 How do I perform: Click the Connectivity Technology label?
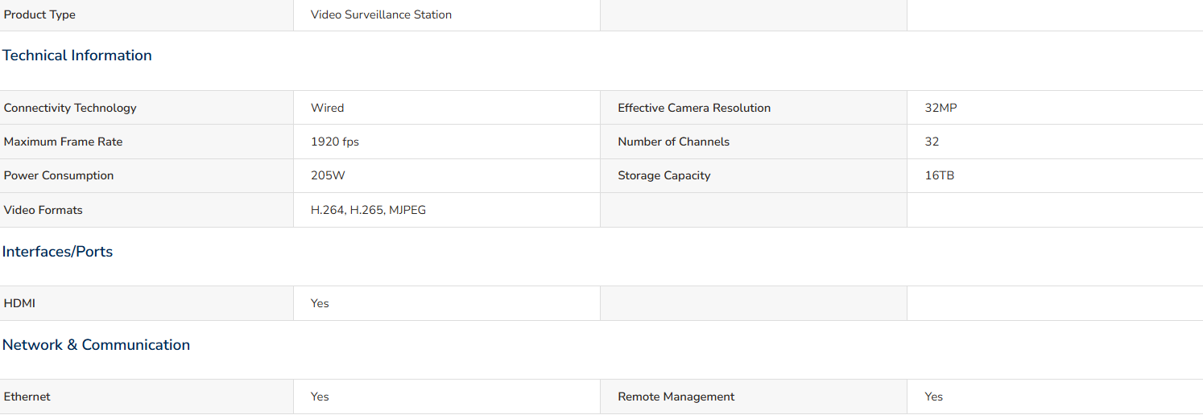(x=70, y=108)
